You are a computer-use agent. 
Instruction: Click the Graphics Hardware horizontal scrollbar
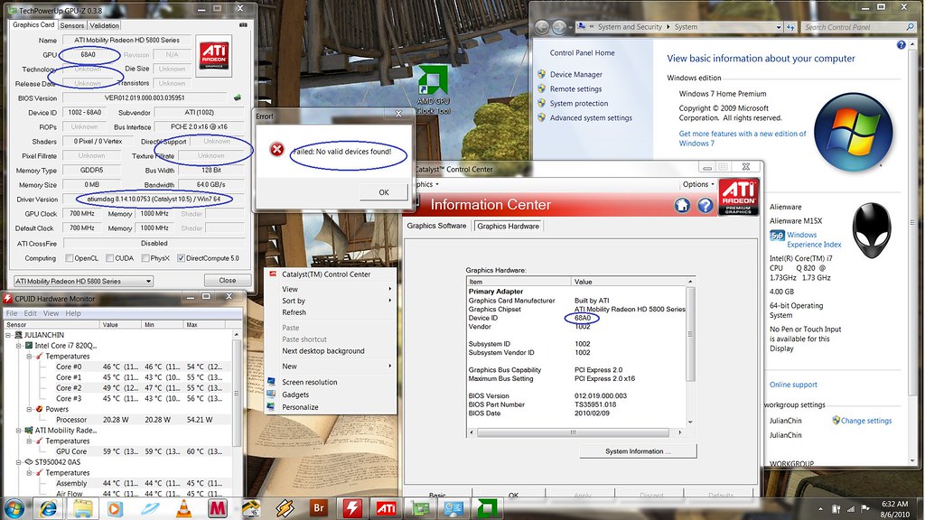572,432
